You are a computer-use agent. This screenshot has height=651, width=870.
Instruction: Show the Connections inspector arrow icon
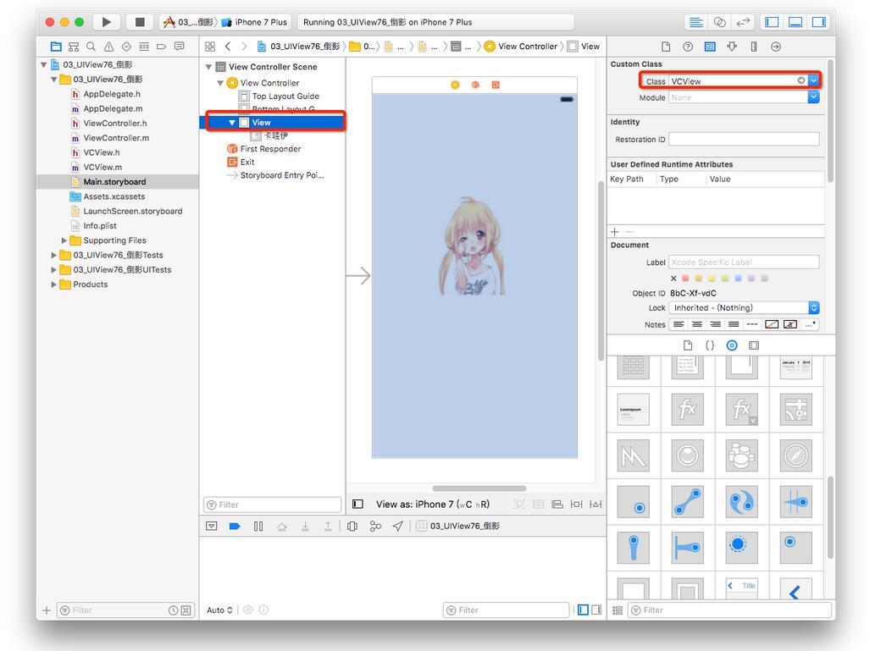point(776,47)
